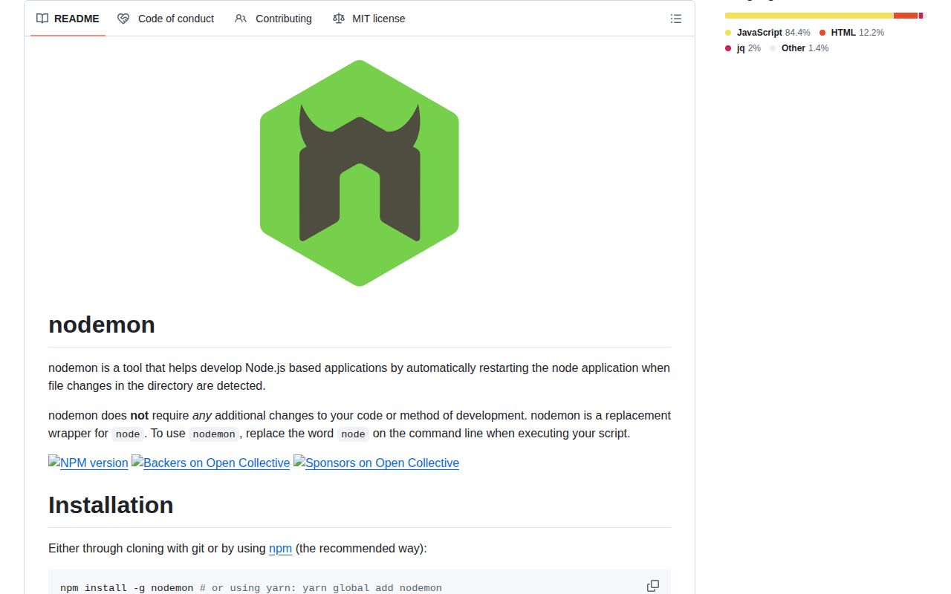Open Backers on Open Collective badge
Viewport: 951px width, 594px height.
pyautogui.click(x=211, y=463)
